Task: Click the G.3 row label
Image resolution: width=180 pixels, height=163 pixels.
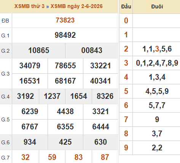Action: pyautogui.click(x=5, y=74)
